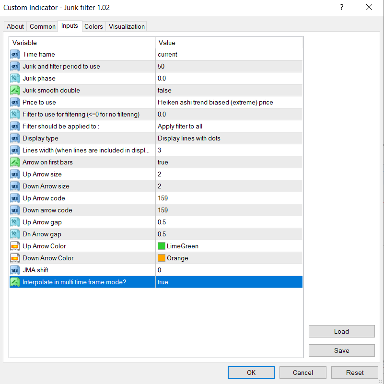Switch to the Colors tab
Screen dimensions: 384x384
click(93, 27)
